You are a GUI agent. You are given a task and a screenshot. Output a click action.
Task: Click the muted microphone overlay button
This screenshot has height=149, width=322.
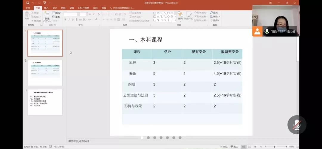pos(297,125)
